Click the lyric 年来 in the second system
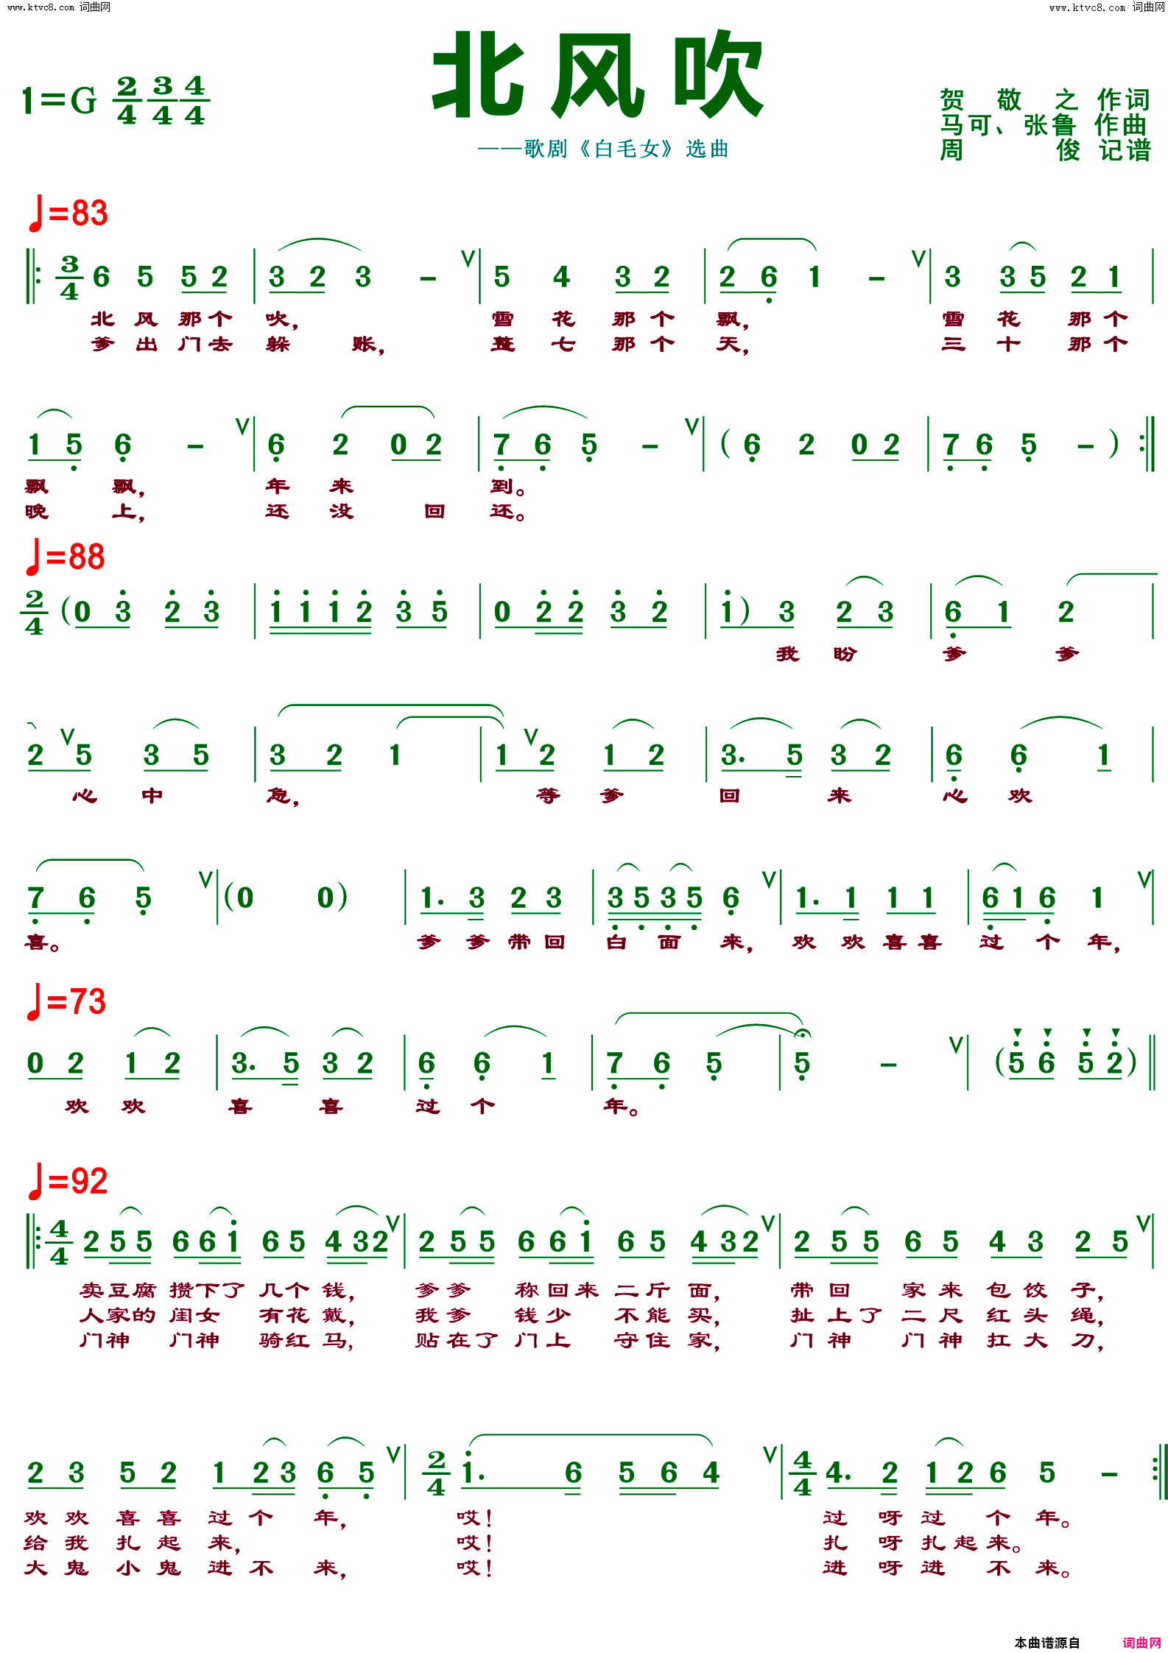This screenshot has height=1653, width=1168. (x=309, y=486)
